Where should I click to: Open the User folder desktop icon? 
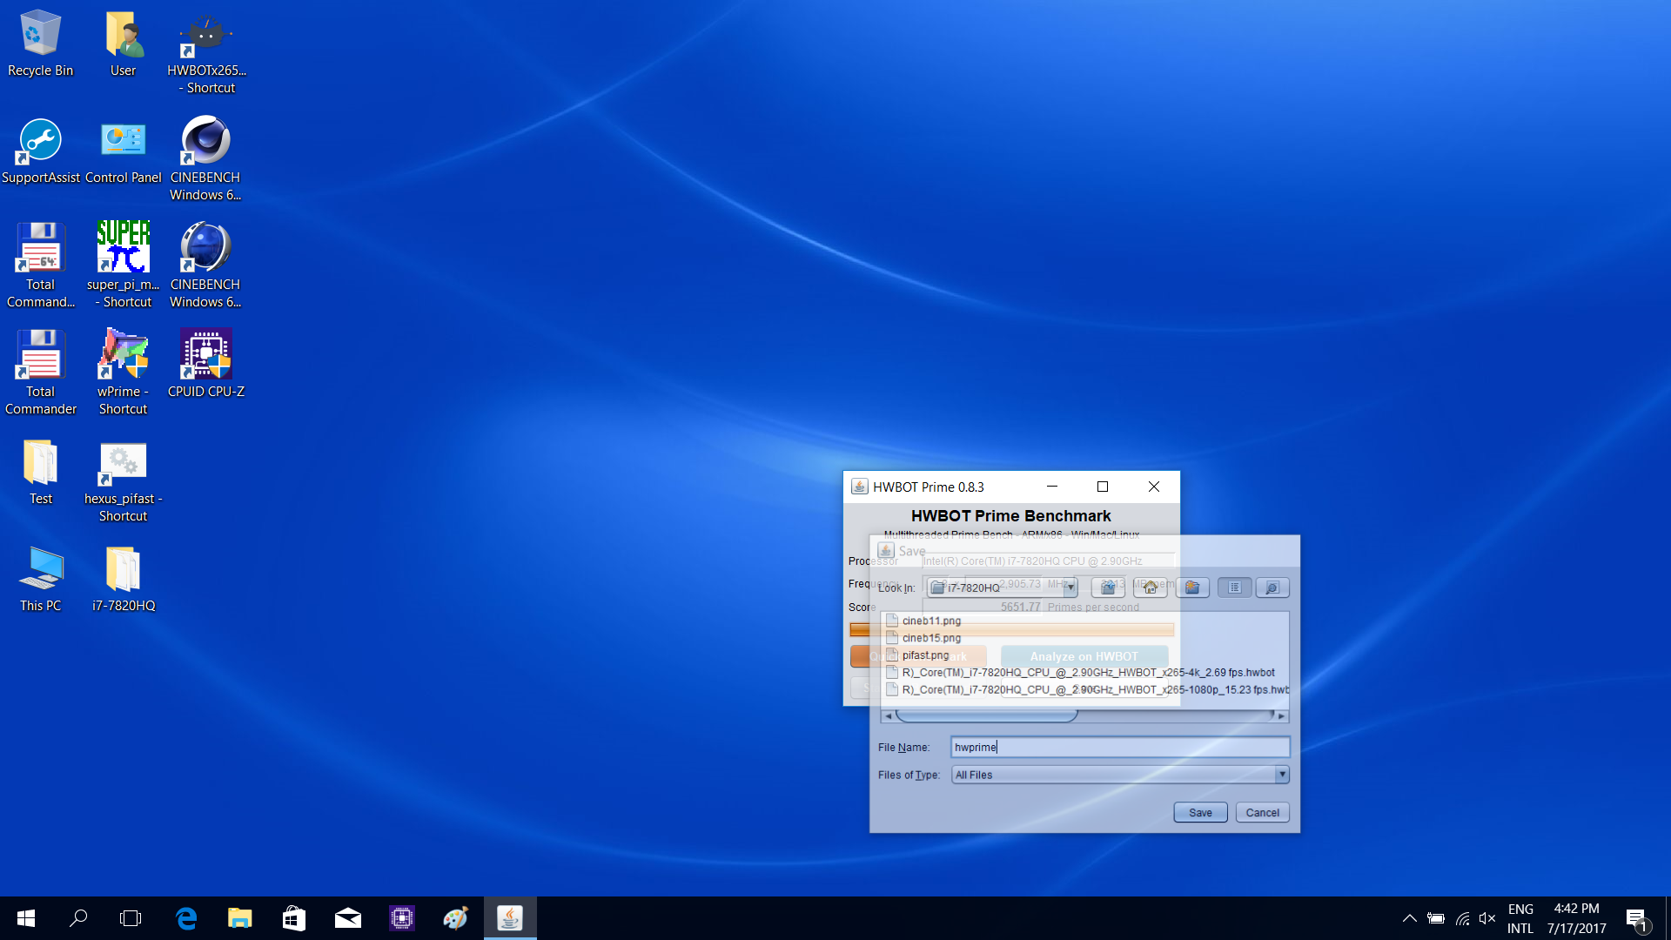(x=123, y=44)
